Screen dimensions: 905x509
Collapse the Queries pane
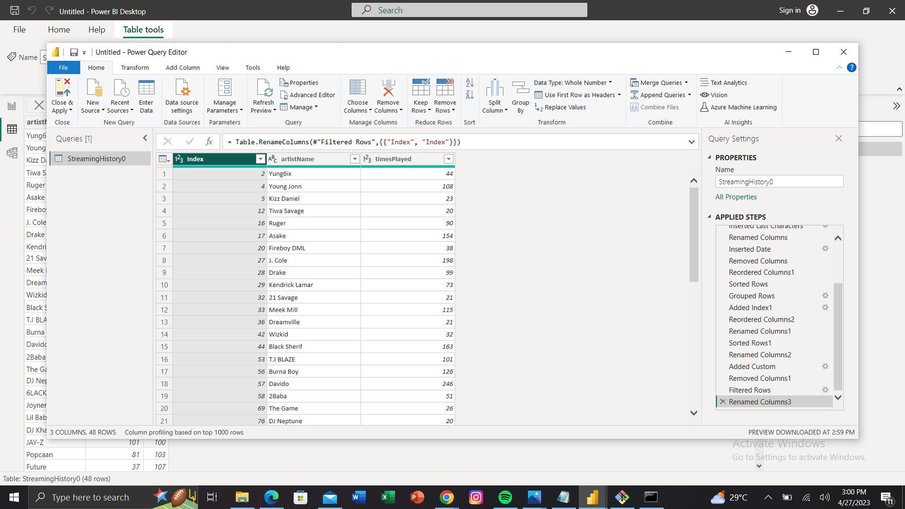click(145, 138)
